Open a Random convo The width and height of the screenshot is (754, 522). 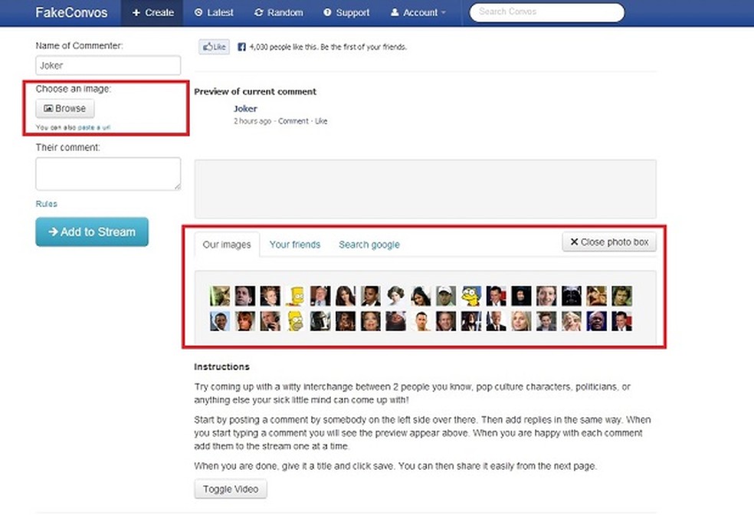(279, 12)
